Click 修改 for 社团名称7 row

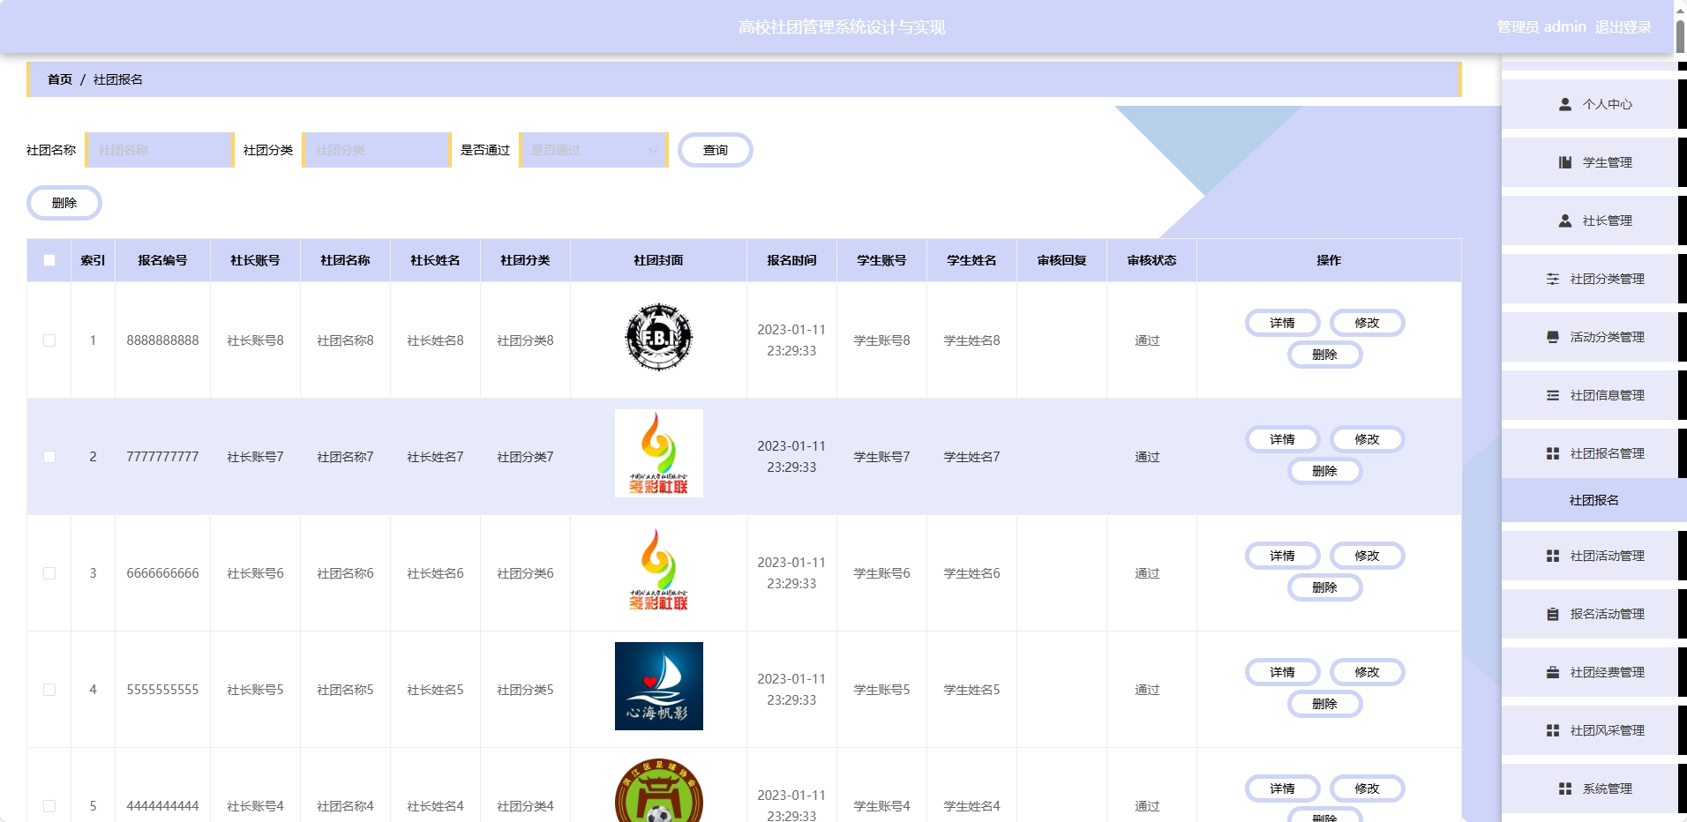[1368, 439]
